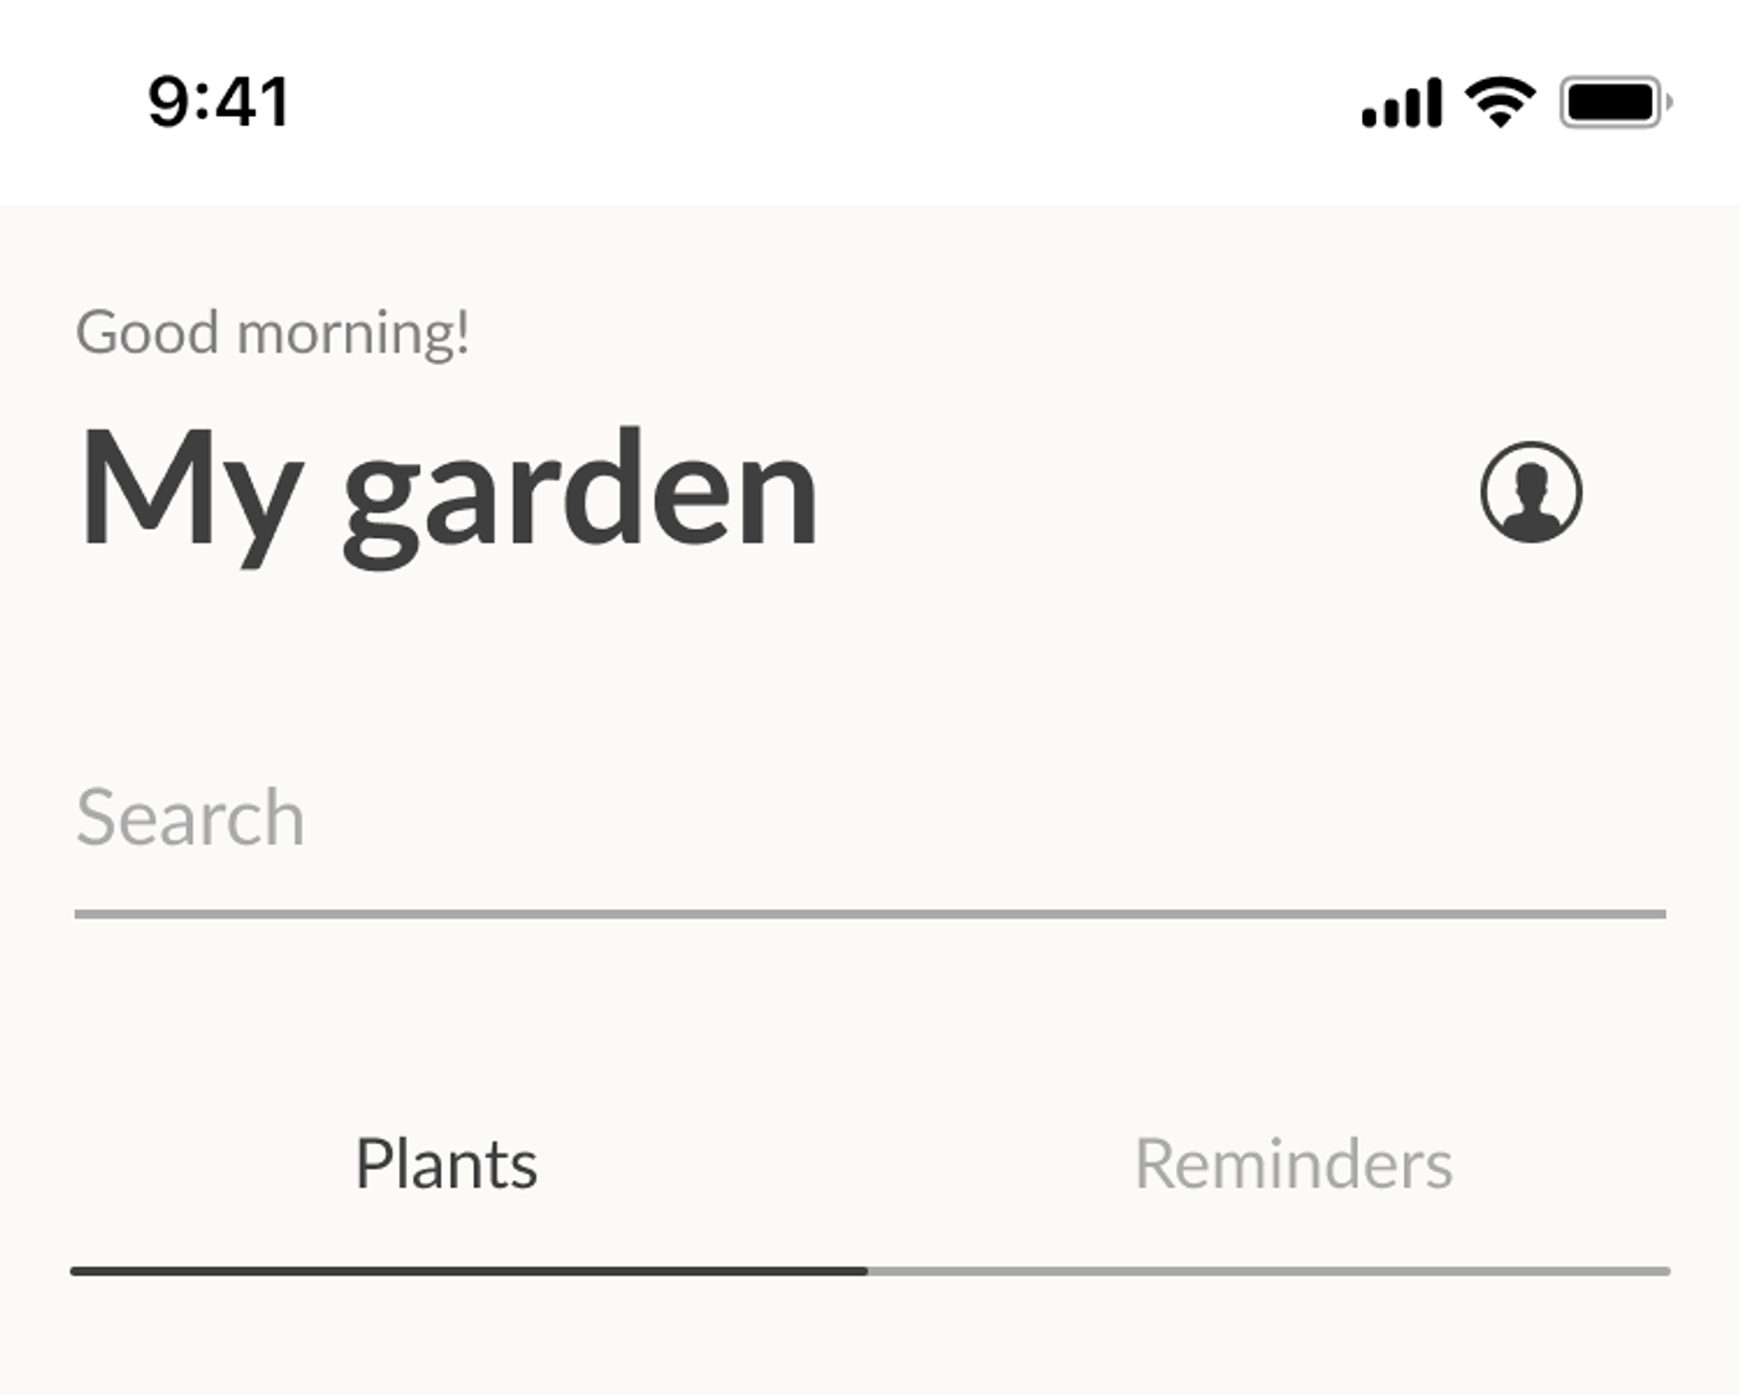Click the person silhouette inside the profile circle
1740x1395 pixels.
1532,499
